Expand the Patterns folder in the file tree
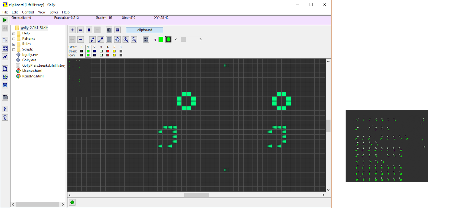The height and width of the screenshot is (208, 456). (14, 39)
